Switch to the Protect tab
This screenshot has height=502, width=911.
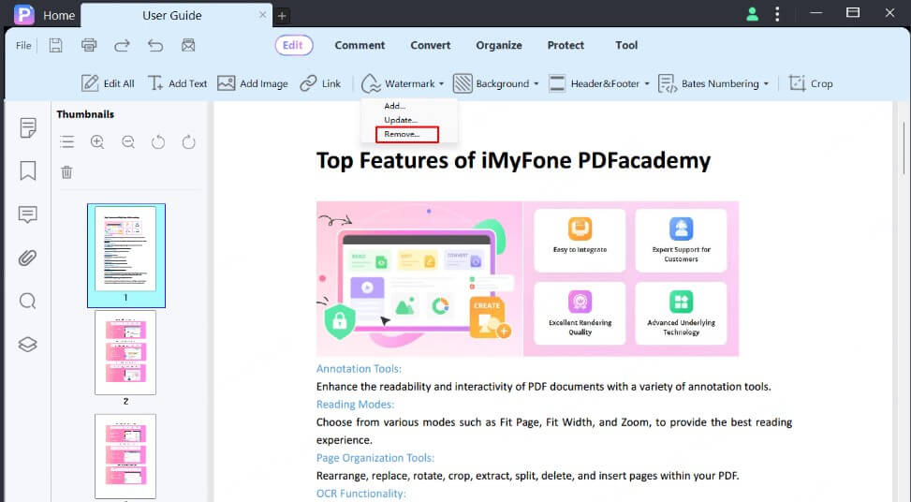pos(566,45)
